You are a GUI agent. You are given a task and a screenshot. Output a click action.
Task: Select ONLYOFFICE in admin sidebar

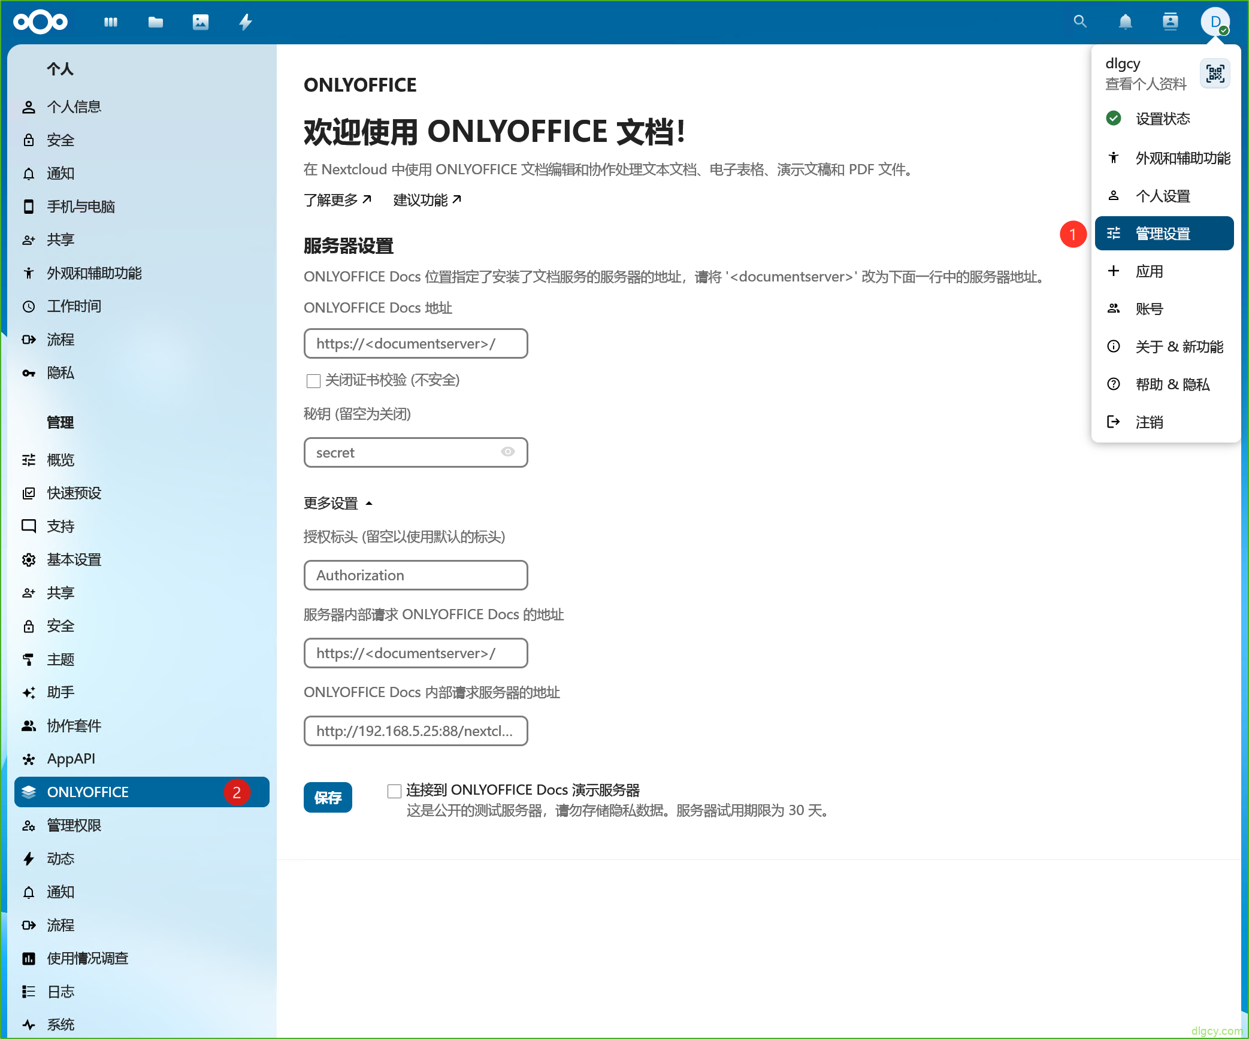pyautogui.click(x=142, y=792)
